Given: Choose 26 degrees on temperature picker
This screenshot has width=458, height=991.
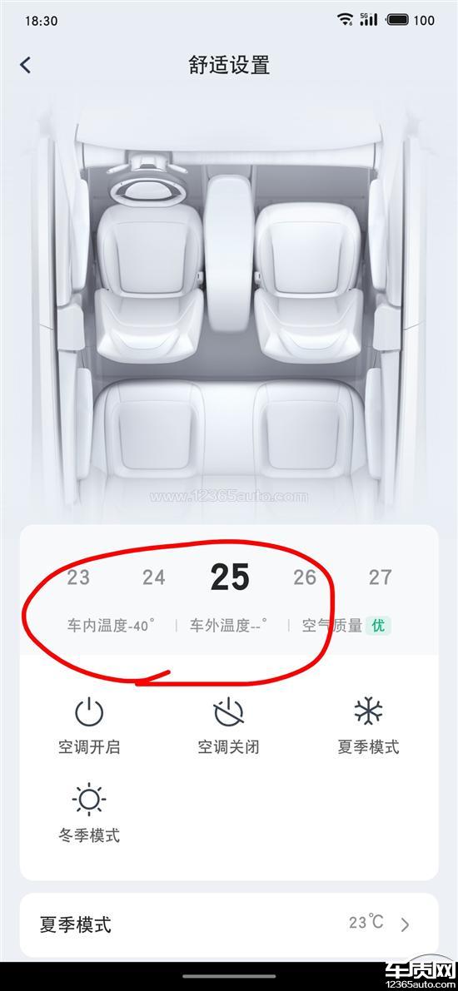Looking at the screenshot, I should click(305, 577).
